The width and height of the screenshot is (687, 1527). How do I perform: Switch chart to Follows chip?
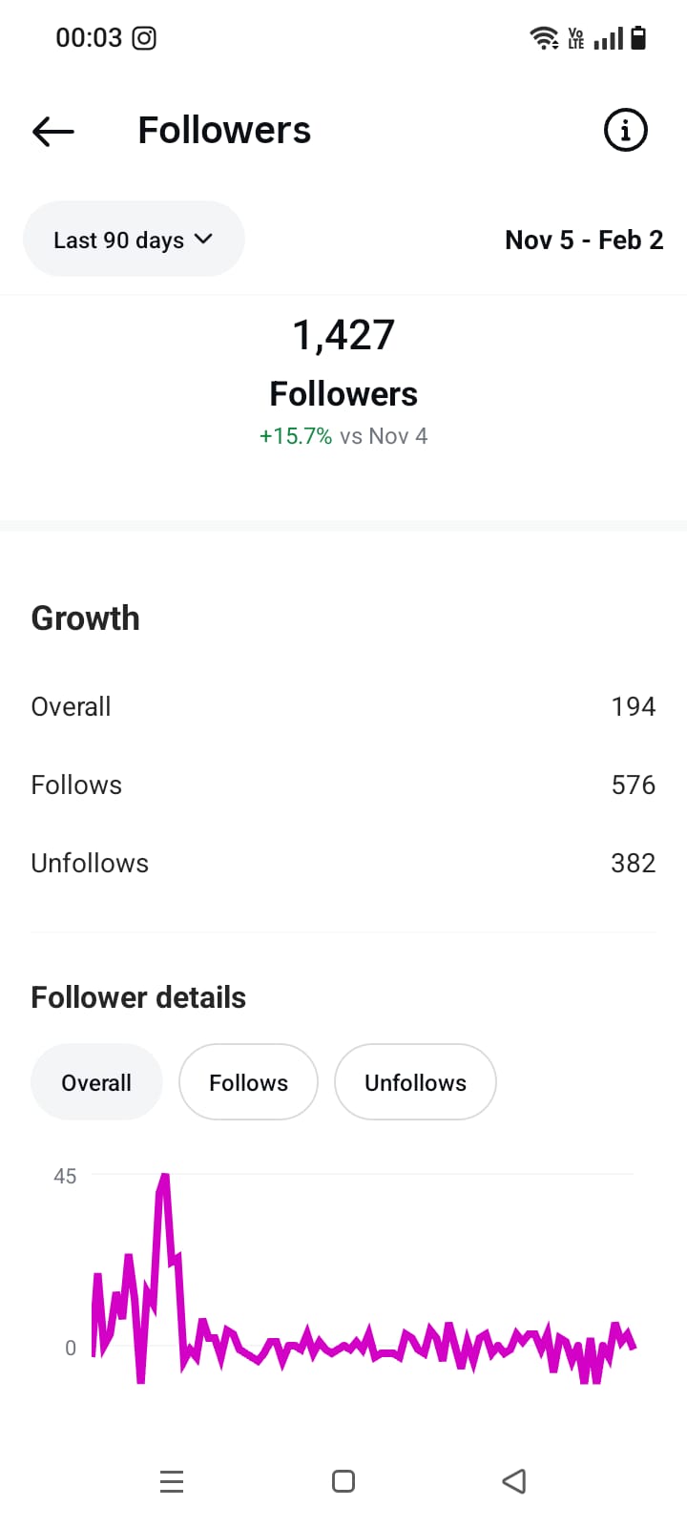point(248,1082)
